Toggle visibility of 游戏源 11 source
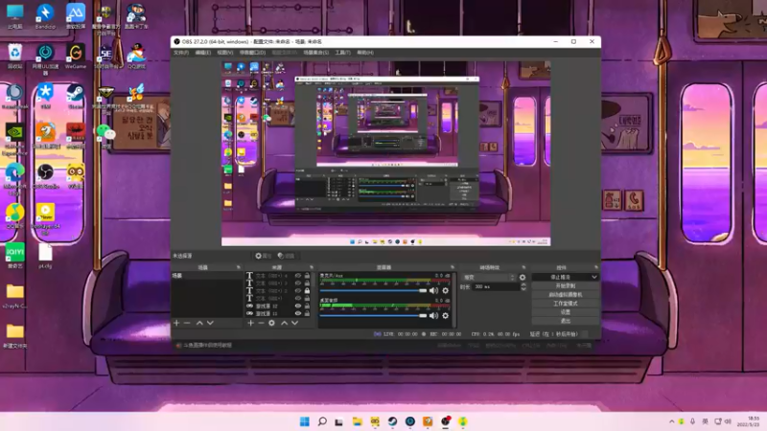This screenshot has width=767, height=431. [298, 313]
